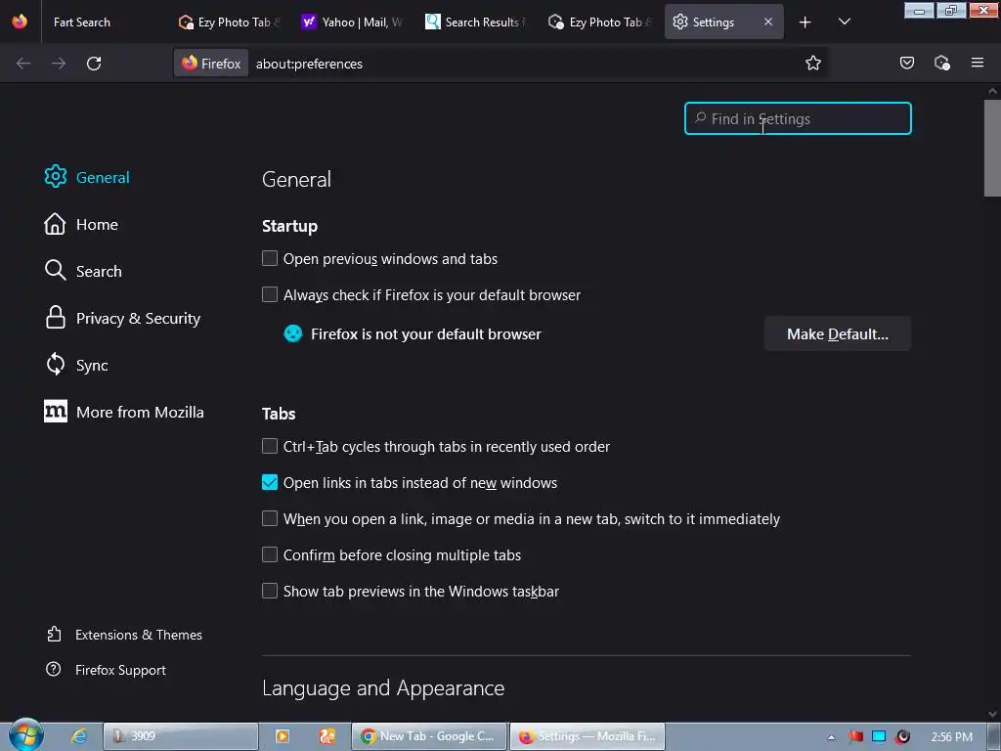Go back with the back arrow

coord(23,64)
